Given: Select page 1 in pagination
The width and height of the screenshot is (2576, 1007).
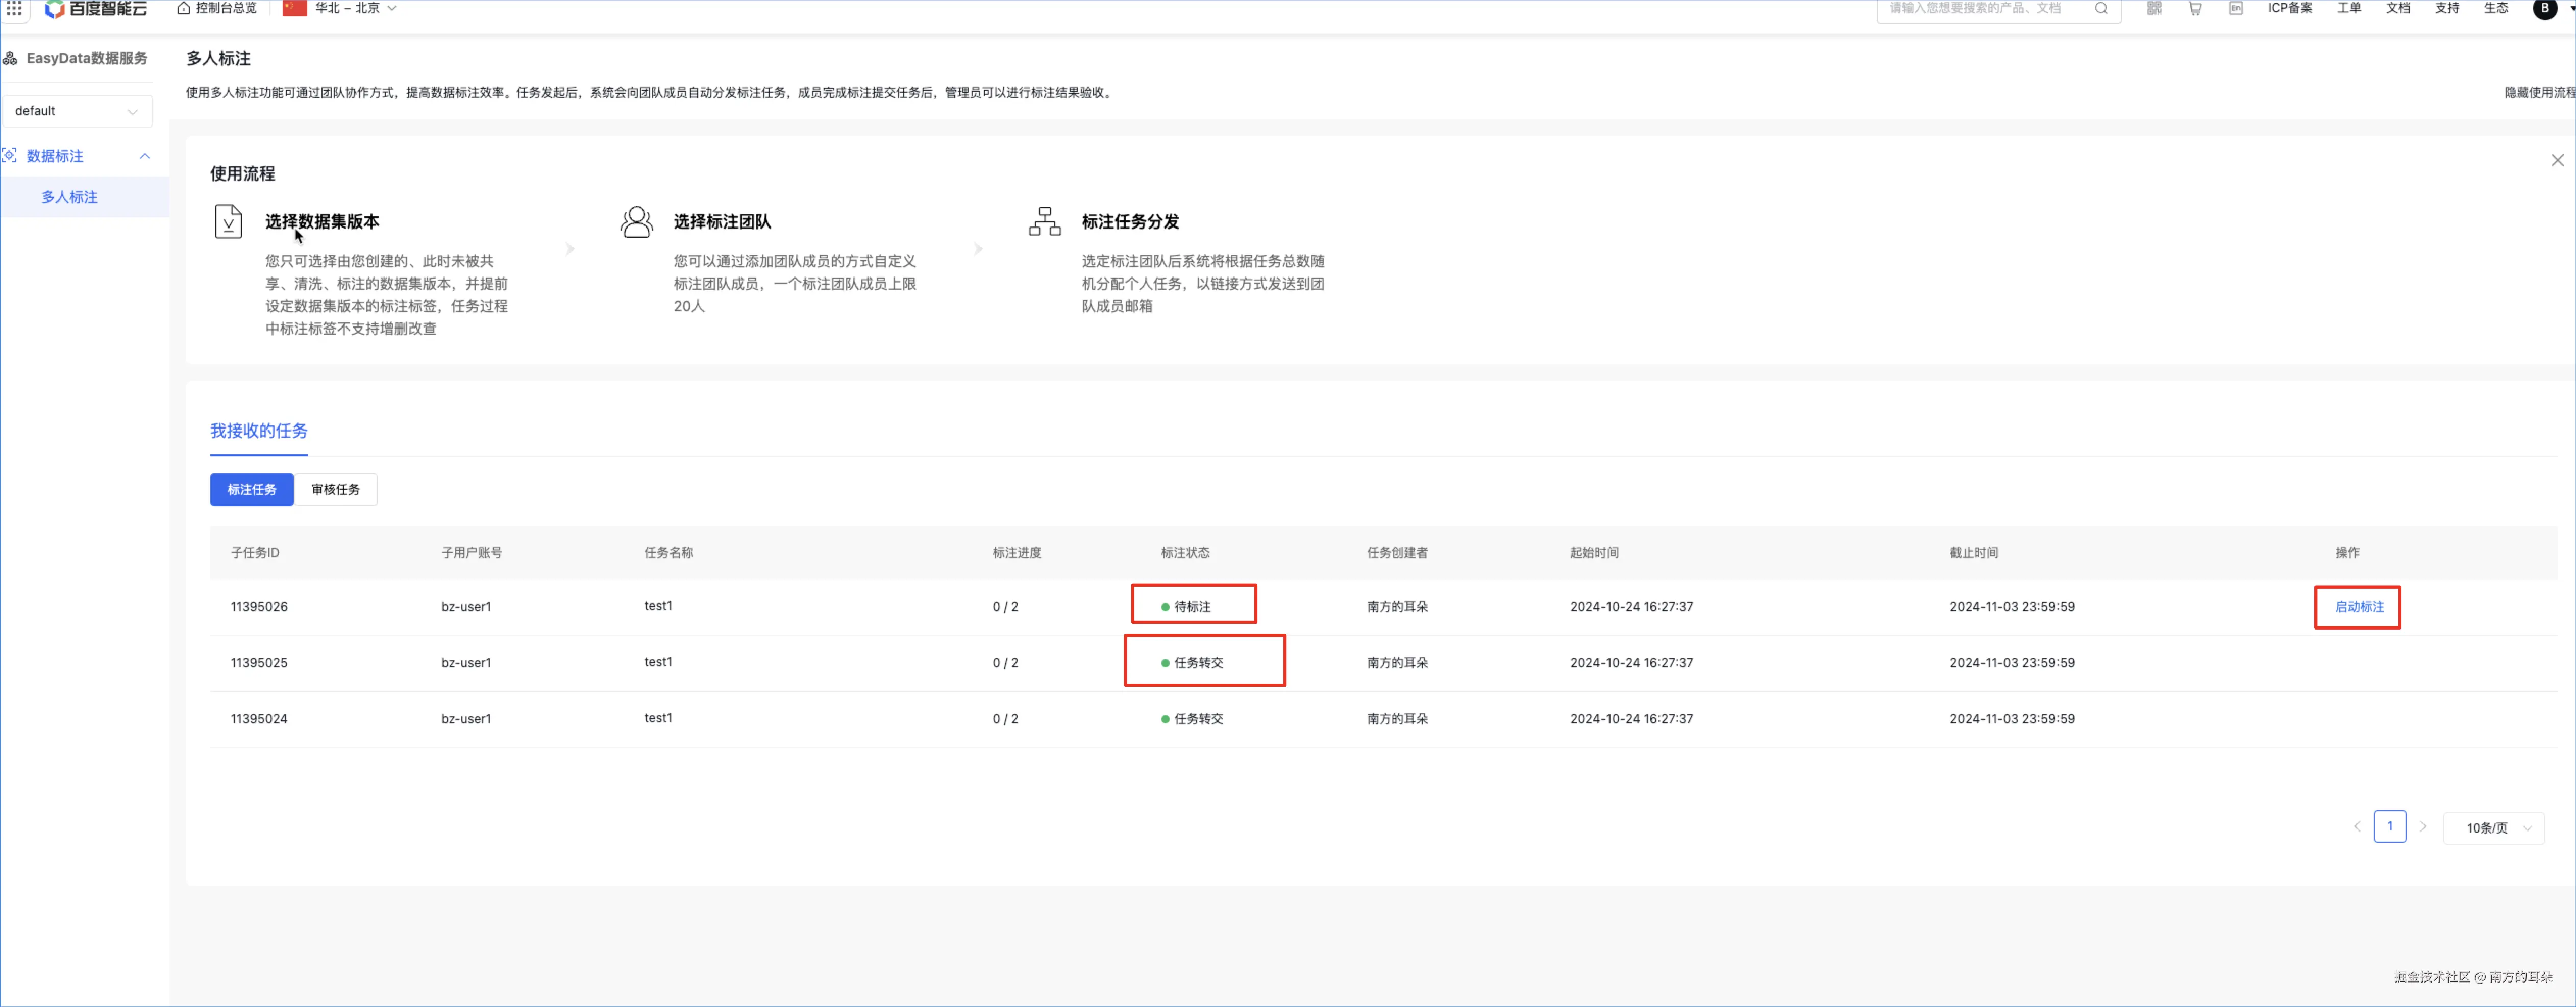Looking at the screenshot, I should pos(2390,827).
